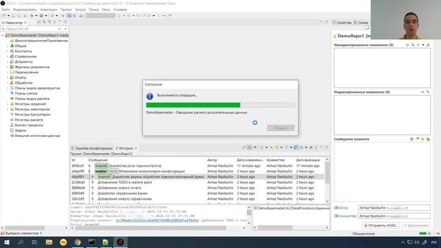This screenshot has height=248, width=441.
Task: Switch to the Схема tab
Action: pos(361,23)
